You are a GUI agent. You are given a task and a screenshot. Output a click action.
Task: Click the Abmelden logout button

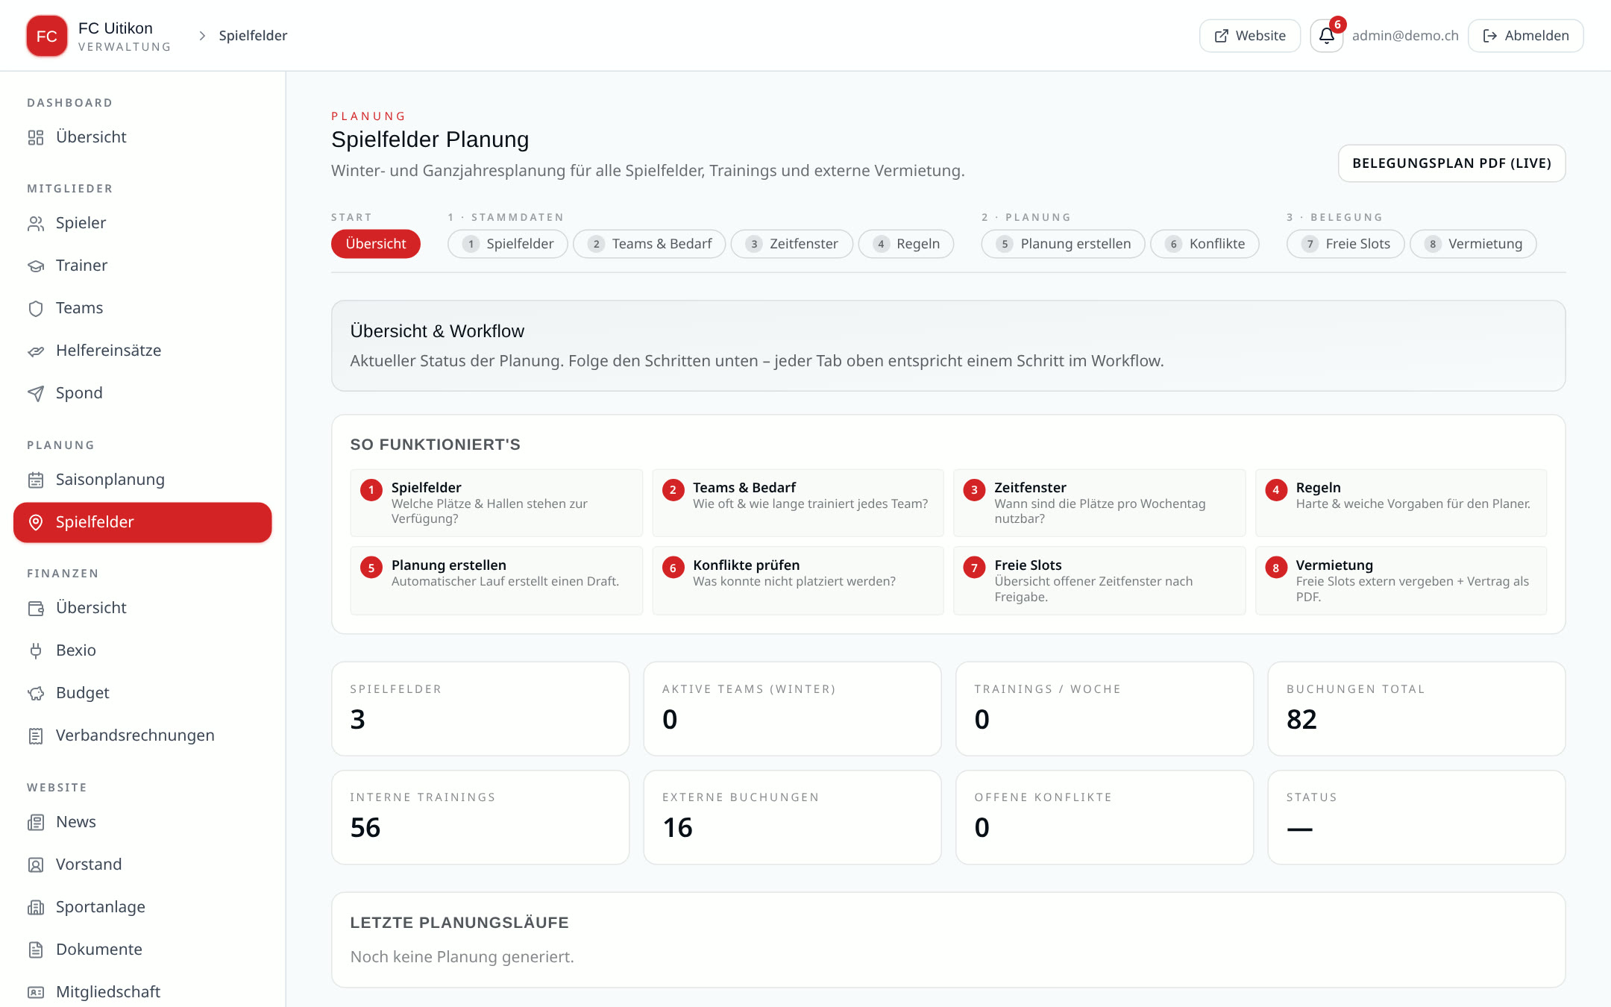tap(1526, 36)
